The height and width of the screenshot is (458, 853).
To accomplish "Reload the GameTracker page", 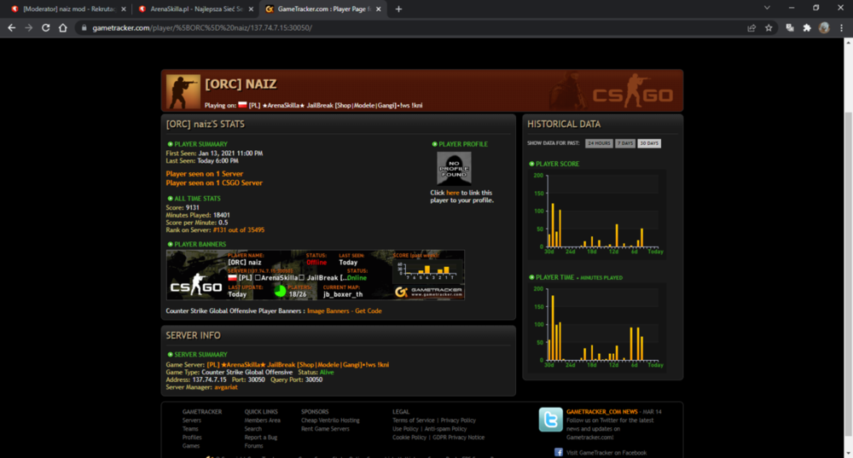I will click(x=46, y=28).
